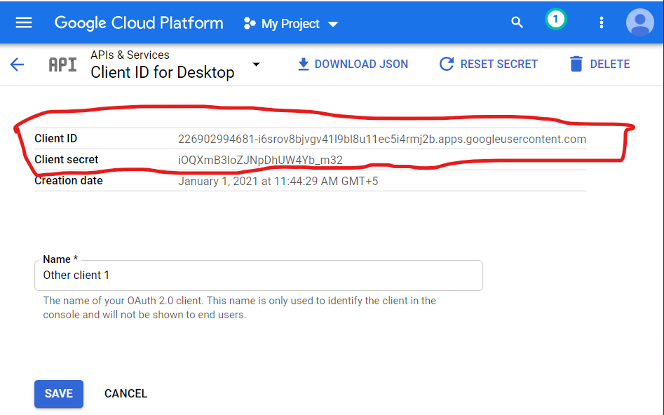Viewport: 664px width, 415px height.
Task: Open the three-dot more options menu
Action: pos(601,22)
